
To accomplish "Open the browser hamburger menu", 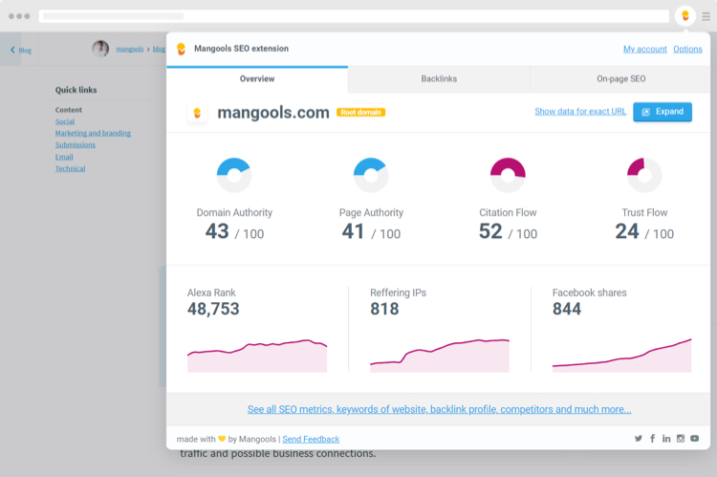I will [x=706, y=16].
